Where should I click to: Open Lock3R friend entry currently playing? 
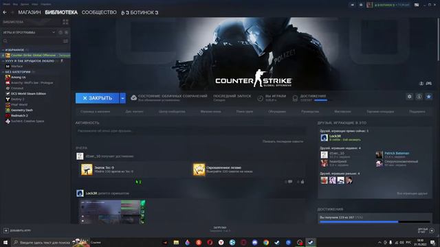point(341,137)
